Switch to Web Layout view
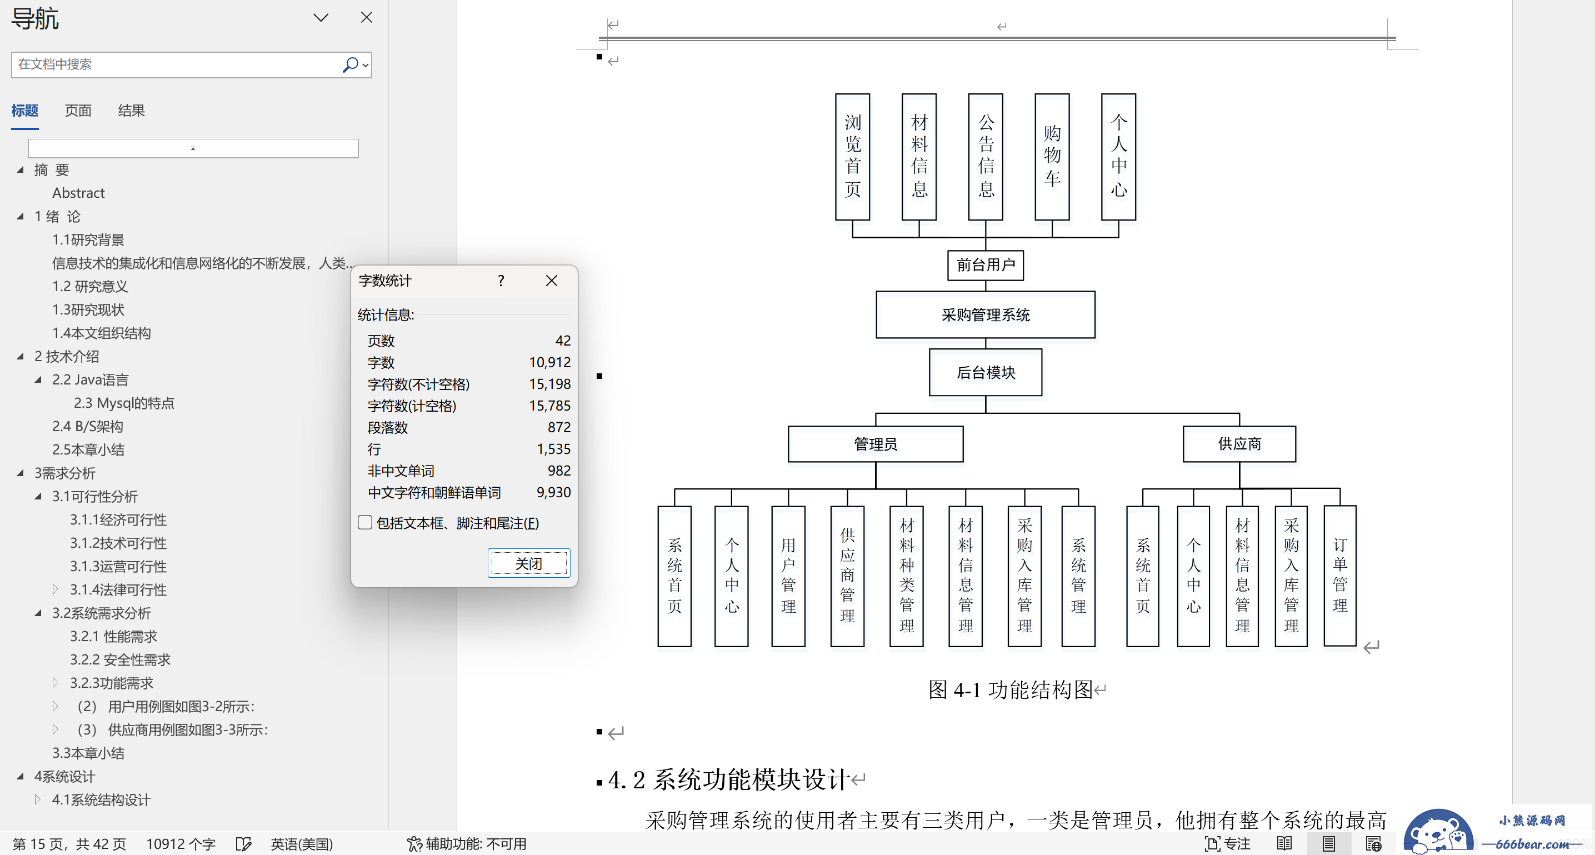Image resolution: width=1595 pixels, height=855 pixels. (x=1373, y=843)
